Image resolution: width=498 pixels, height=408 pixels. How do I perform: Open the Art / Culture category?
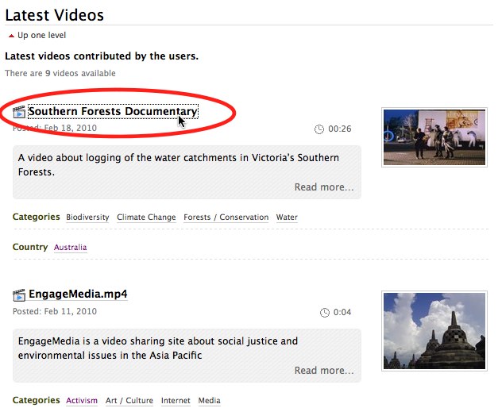coord(129,401)
